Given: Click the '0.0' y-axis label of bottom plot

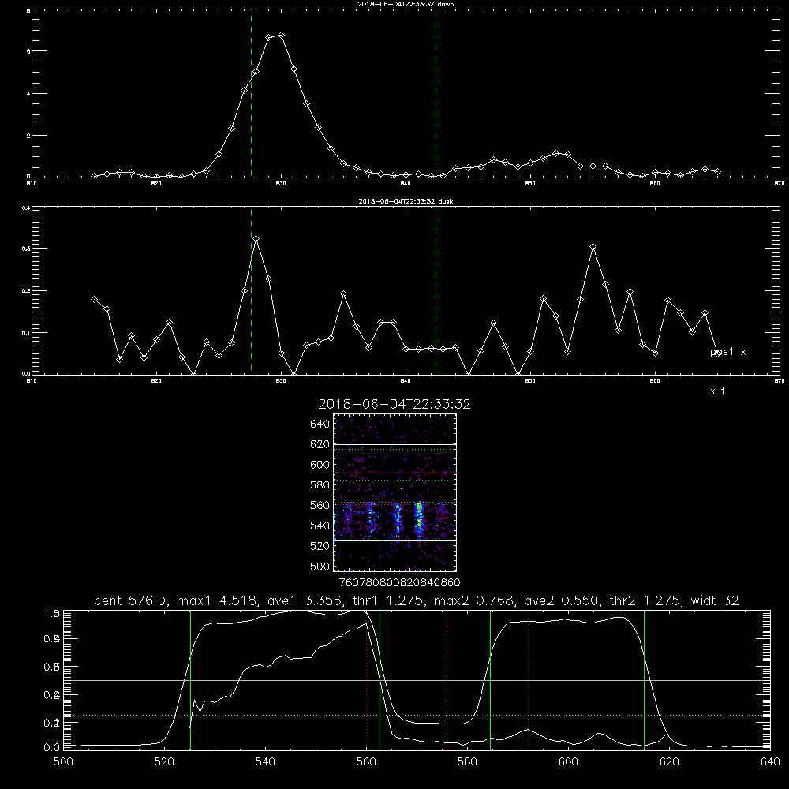Looking at the screenshot, I should tap(52, 748).
